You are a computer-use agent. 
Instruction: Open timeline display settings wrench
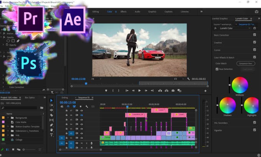87,106
